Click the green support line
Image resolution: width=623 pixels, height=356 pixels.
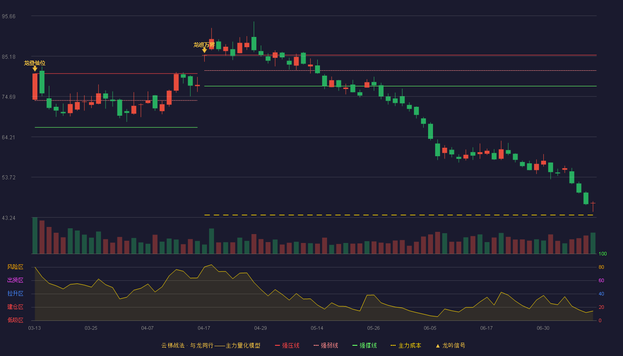(x=116, y=127)
